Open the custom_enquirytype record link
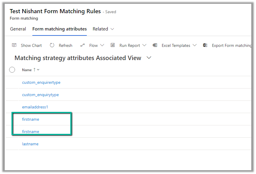The width and height of the screenshot is (256, 174). pyautogui.click(x=40, y=95)
